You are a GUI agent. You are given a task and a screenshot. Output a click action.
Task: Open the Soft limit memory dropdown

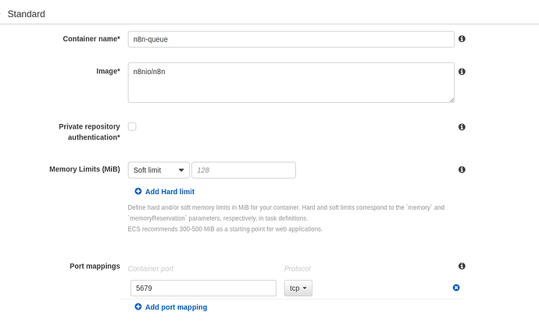click(x=159, y=170)
